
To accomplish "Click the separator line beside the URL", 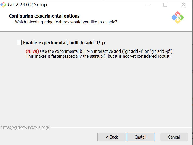I will (x=119, y=127).
